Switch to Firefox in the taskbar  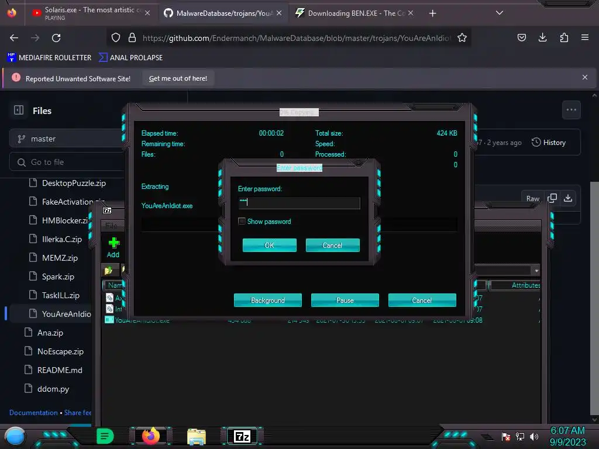(x=150, y=436)
